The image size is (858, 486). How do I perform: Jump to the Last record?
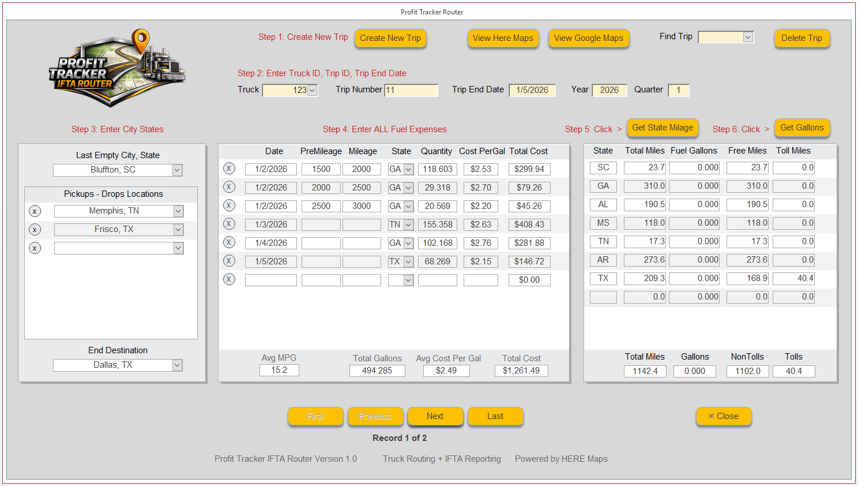(x=495, y=416)
